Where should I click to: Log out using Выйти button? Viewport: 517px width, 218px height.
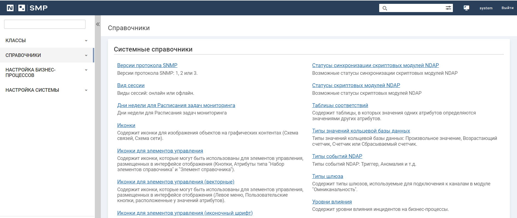click(x=507, y=8)
